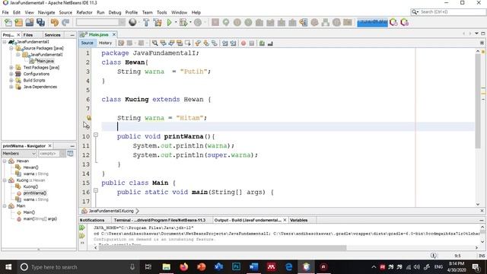Click the Shift Line Right icon
Image resolution: width=487 pixels, height=274 pixels.
234,43
